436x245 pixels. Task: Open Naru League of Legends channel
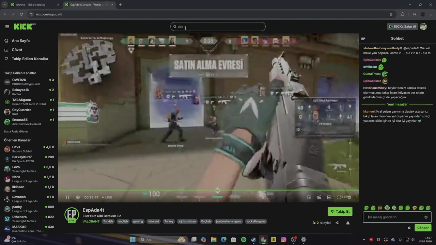[x=29, y=179]
